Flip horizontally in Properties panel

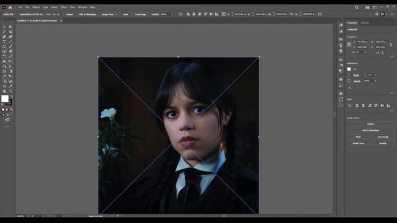[x=378, y=53]
